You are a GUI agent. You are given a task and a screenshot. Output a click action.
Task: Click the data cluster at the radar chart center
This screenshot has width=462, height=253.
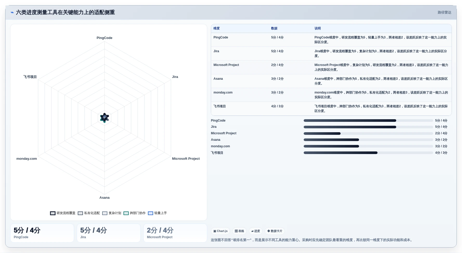105,118
